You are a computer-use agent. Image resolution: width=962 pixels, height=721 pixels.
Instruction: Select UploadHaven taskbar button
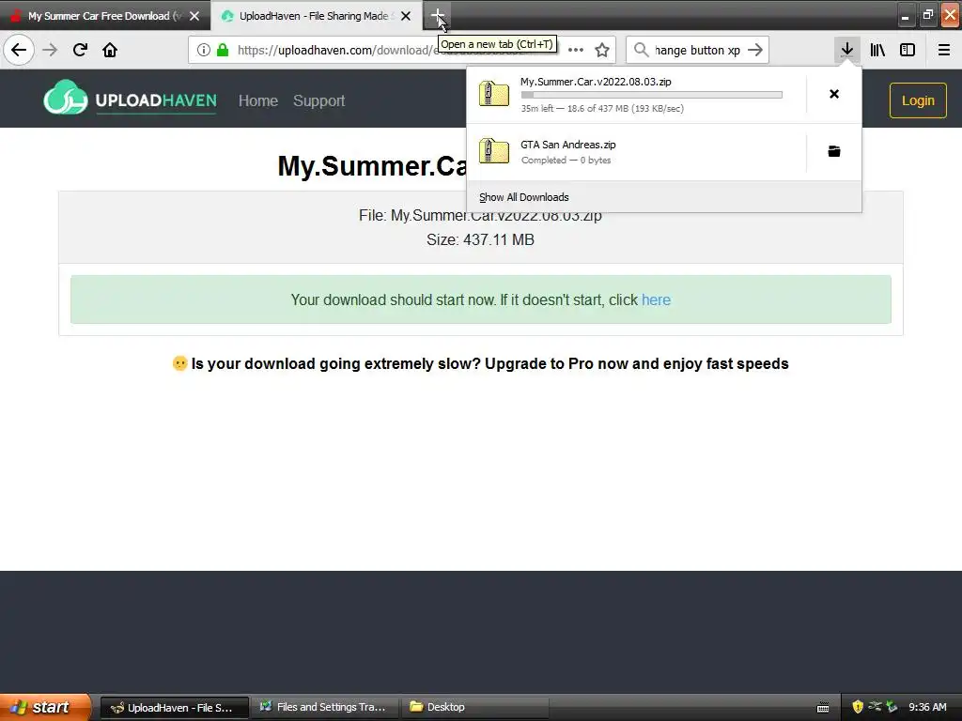coord(175,708)
